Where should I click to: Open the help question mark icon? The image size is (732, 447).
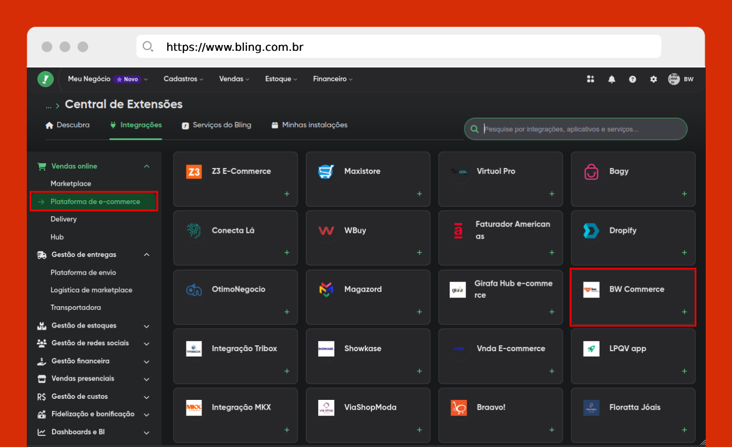click(x=632, y=79)
